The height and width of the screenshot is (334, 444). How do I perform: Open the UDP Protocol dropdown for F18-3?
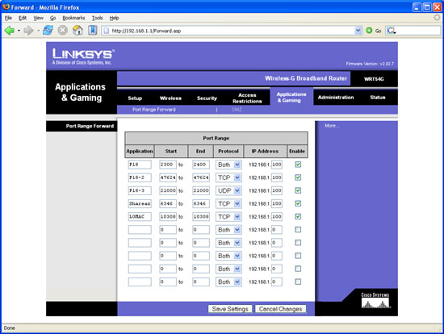click(x=228, y=190)
